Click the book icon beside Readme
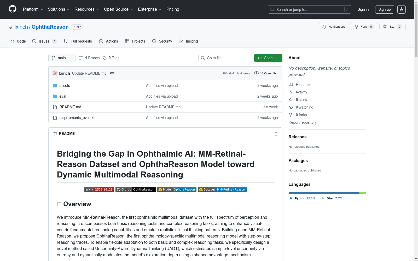This screenshot has width=418, height=261. click(x=291, y=85)
